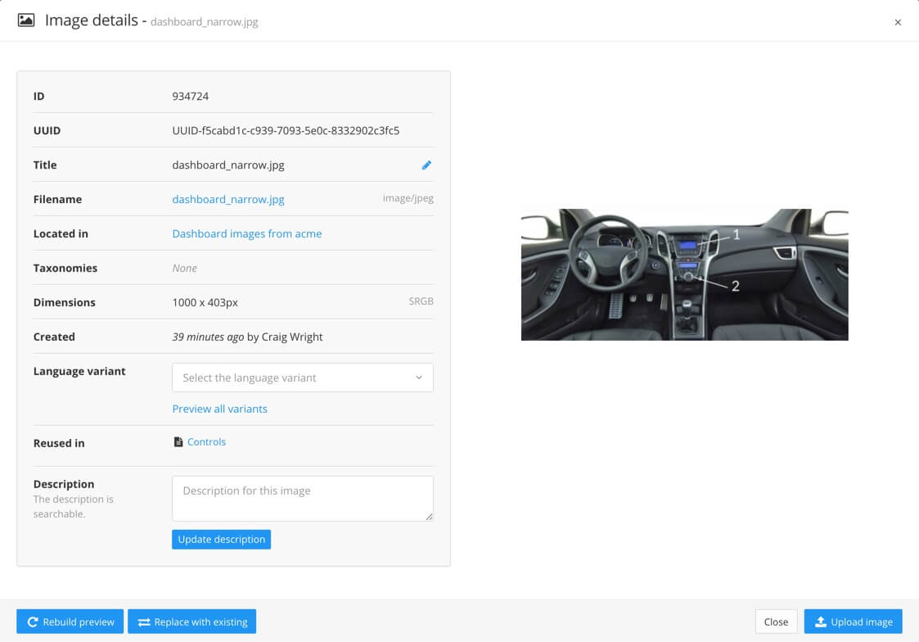Click the chevron on the language variant selector

pyautogui.click(x=419, y=378)
